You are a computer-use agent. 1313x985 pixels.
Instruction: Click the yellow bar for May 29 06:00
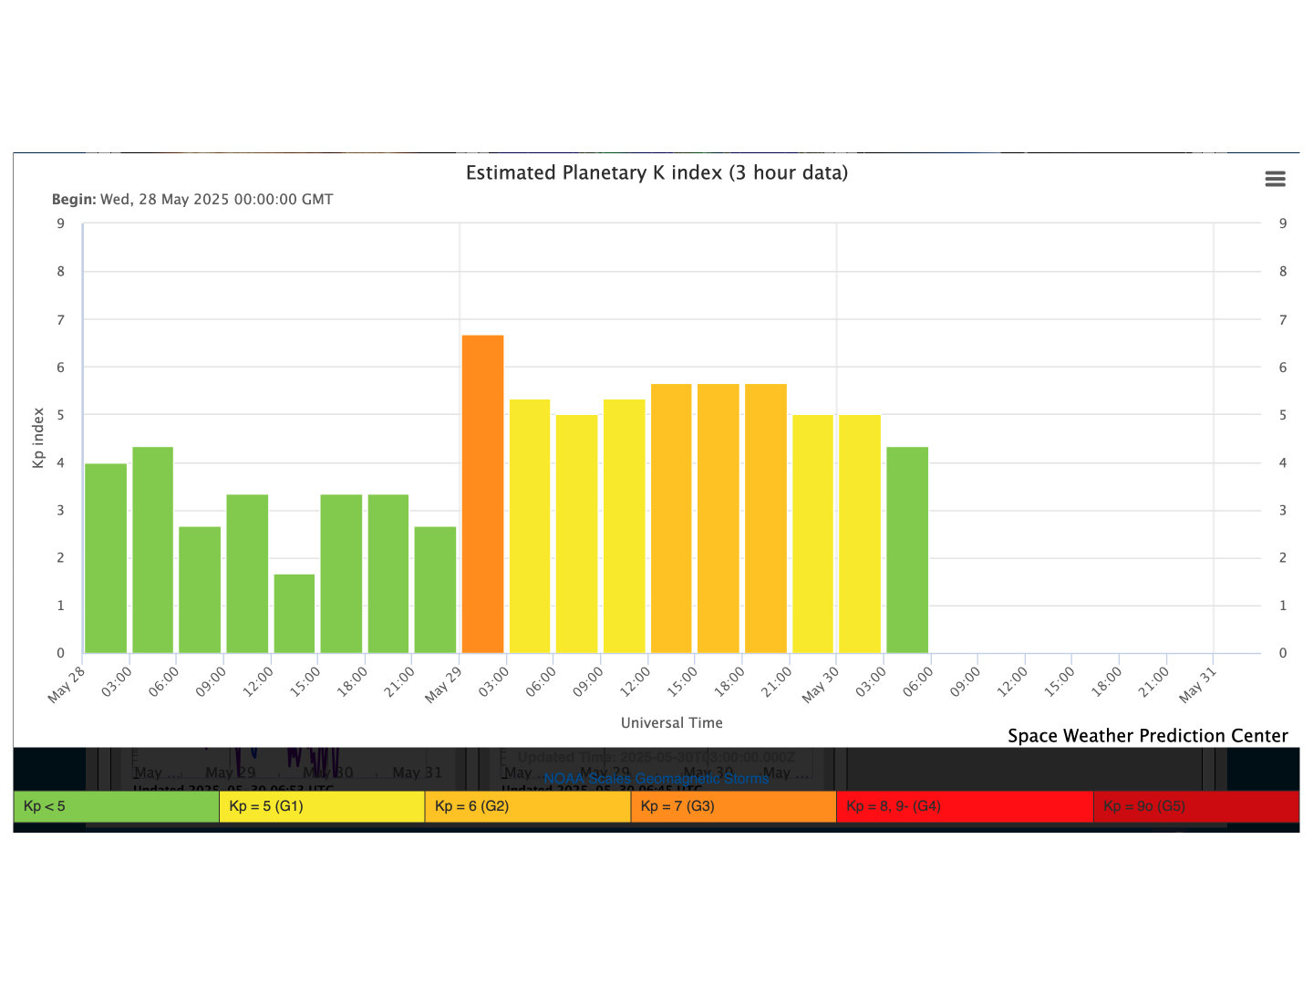coord(577,534)
